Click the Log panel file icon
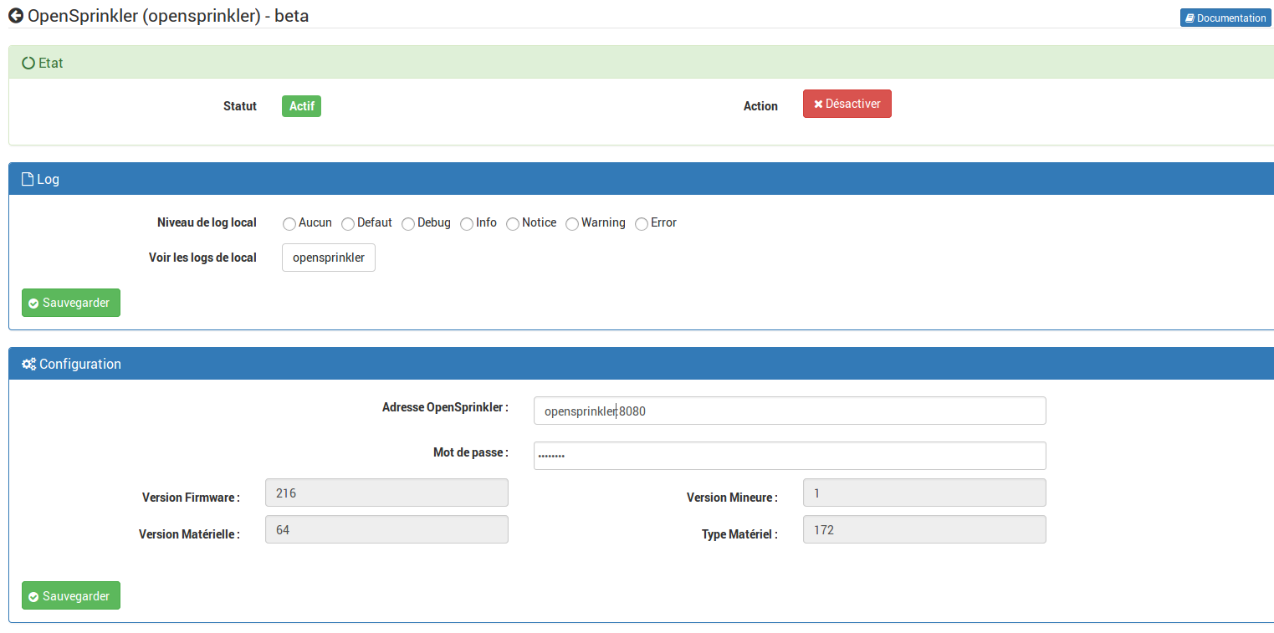This screenshot has width=1274, height=633. click(x=28, y=179)
